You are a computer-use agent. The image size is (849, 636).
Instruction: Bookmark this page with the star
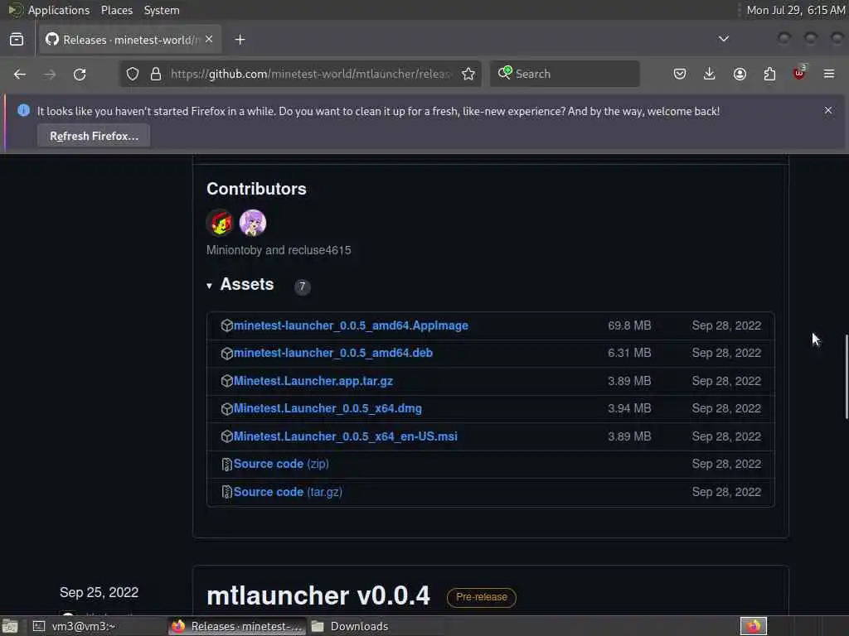coord(468,74)
